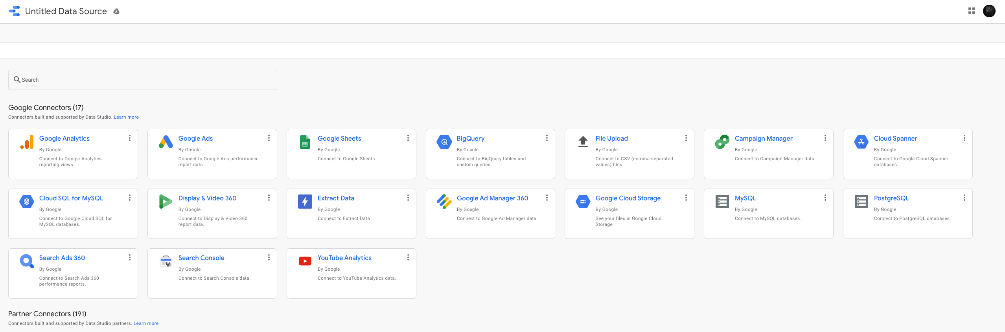Choose the YouTube Analytics title

tap(344, 258)
